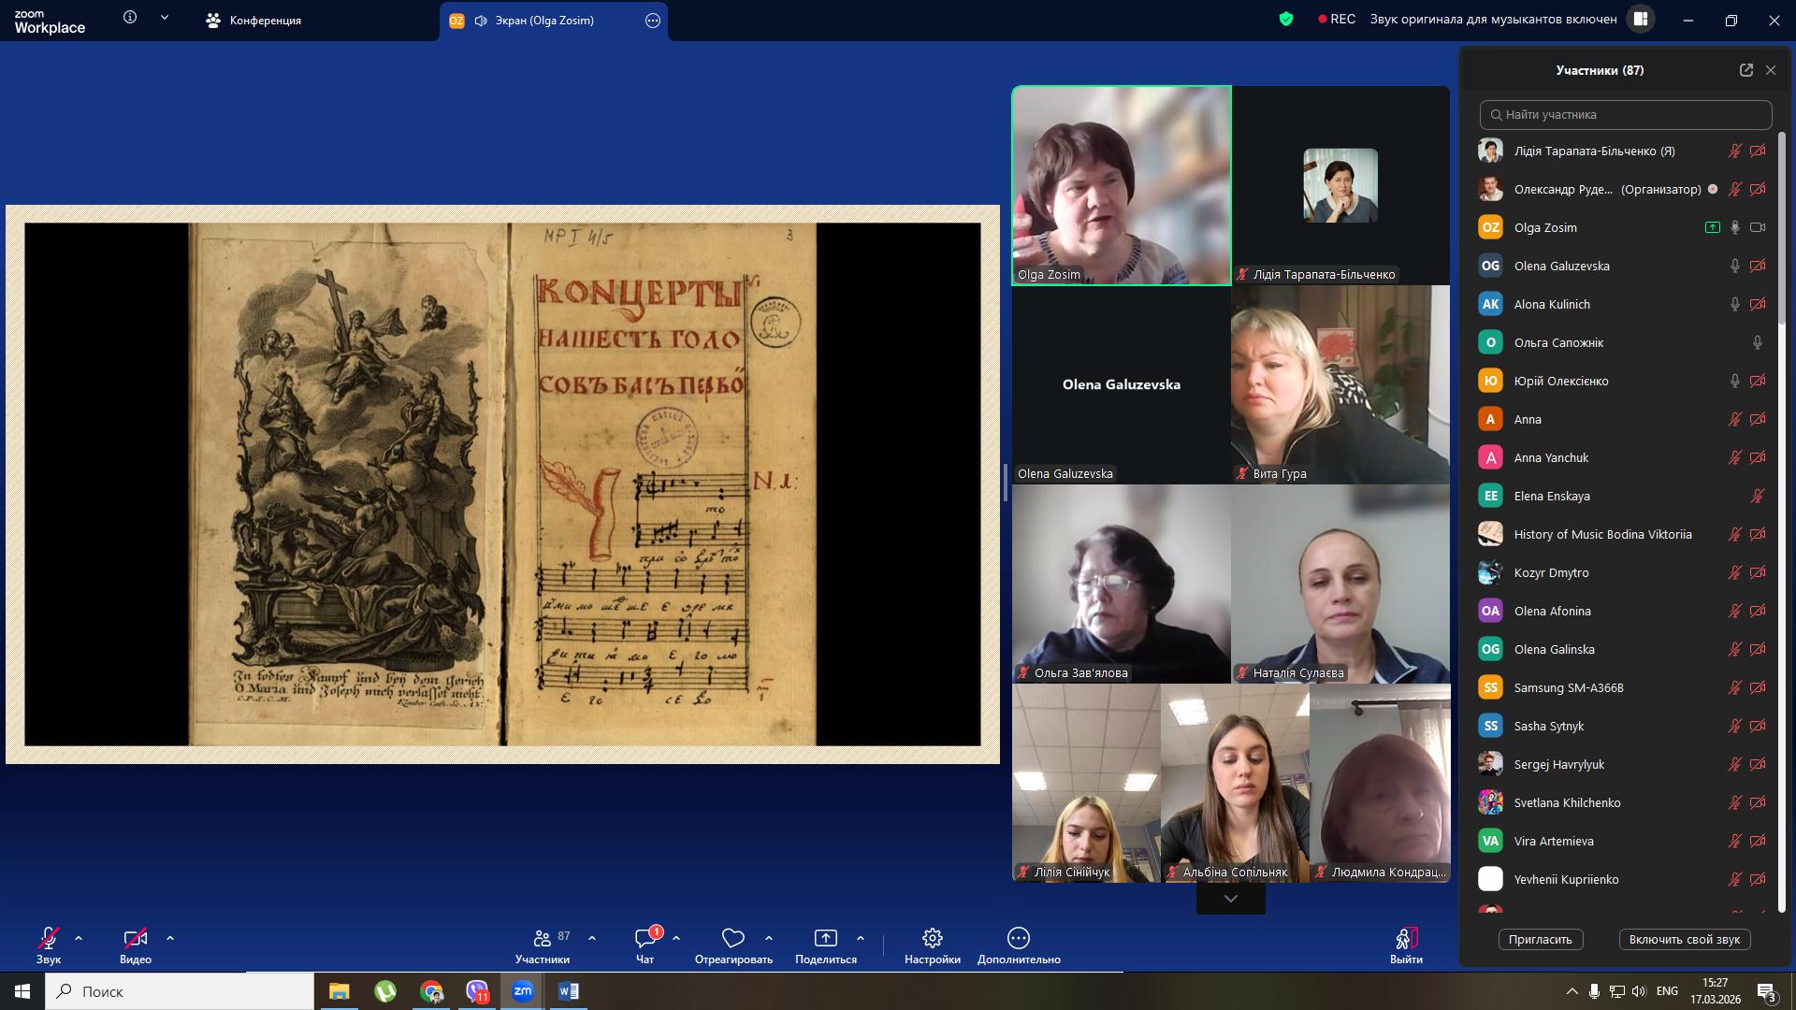Unmute microphone with the Audio button
Viewport: 1796px width, 1010px height.
[49, 938]
